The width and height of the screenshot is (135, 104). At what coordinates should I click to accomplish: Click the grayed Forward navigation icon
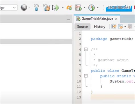(130, 26)
